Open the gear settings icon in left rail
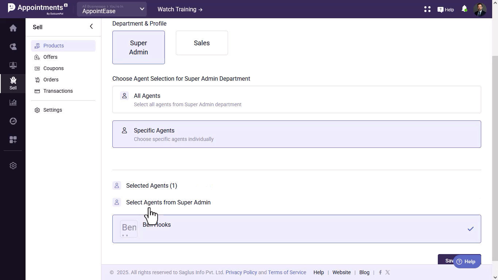498x280 pixels. (13, 166)
